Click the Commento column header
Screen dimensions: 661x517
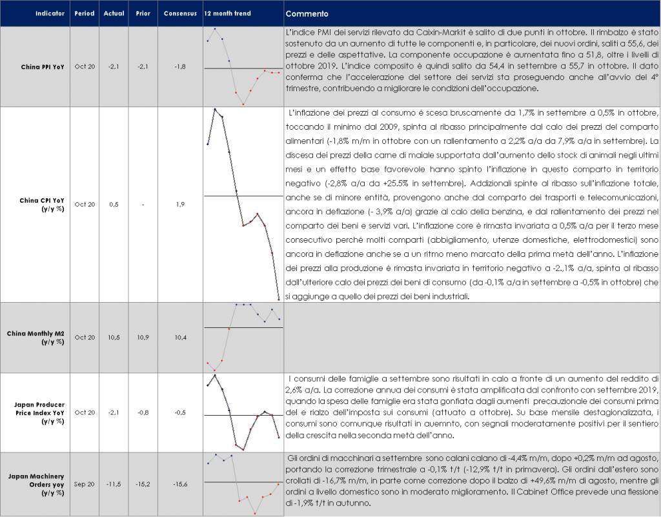(x=307, y=14)
